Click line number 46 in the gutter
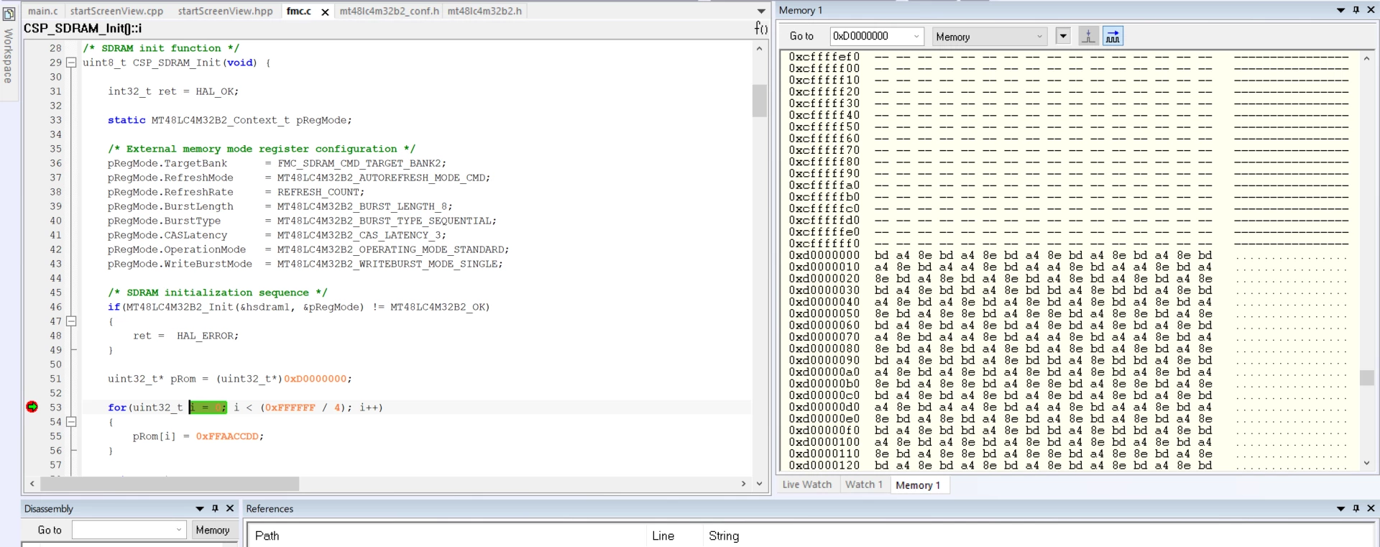1380x547 pixels. [55, 307]
